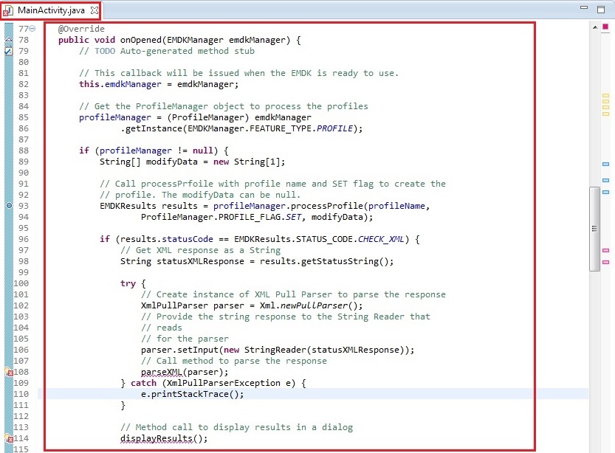
Task: Click the vertical scrollbar thumb
Action: click(594, 229)
